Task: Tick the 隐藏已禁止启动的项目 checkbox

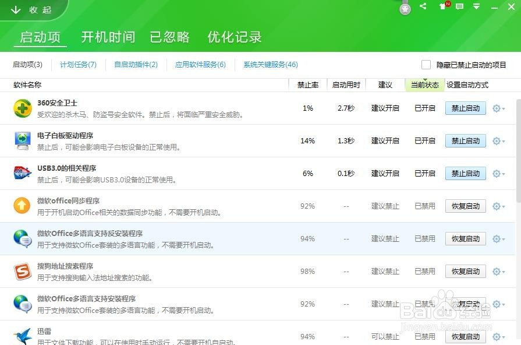Action: click(426, 65)
